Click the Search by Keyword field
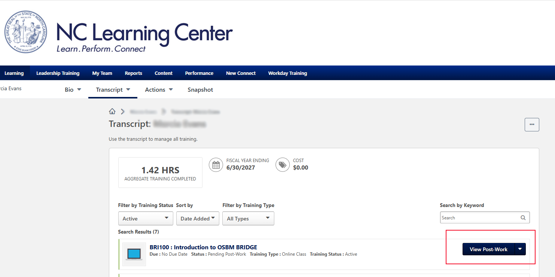The height and width of the screenshot is (277, 555). coord(485,217)
